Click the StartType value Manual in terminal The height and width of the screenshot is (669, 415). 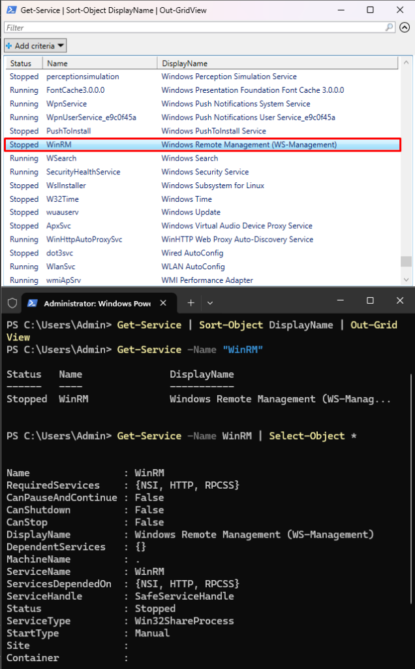pyautogui.click(x=152, y=633)
